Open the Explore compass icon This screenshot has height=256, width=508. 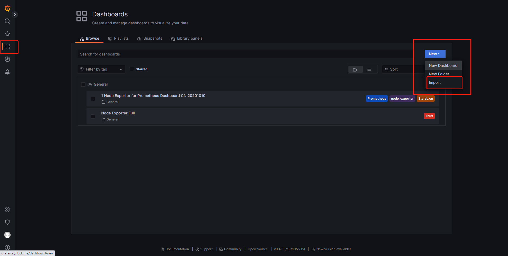tap(7, 59)
